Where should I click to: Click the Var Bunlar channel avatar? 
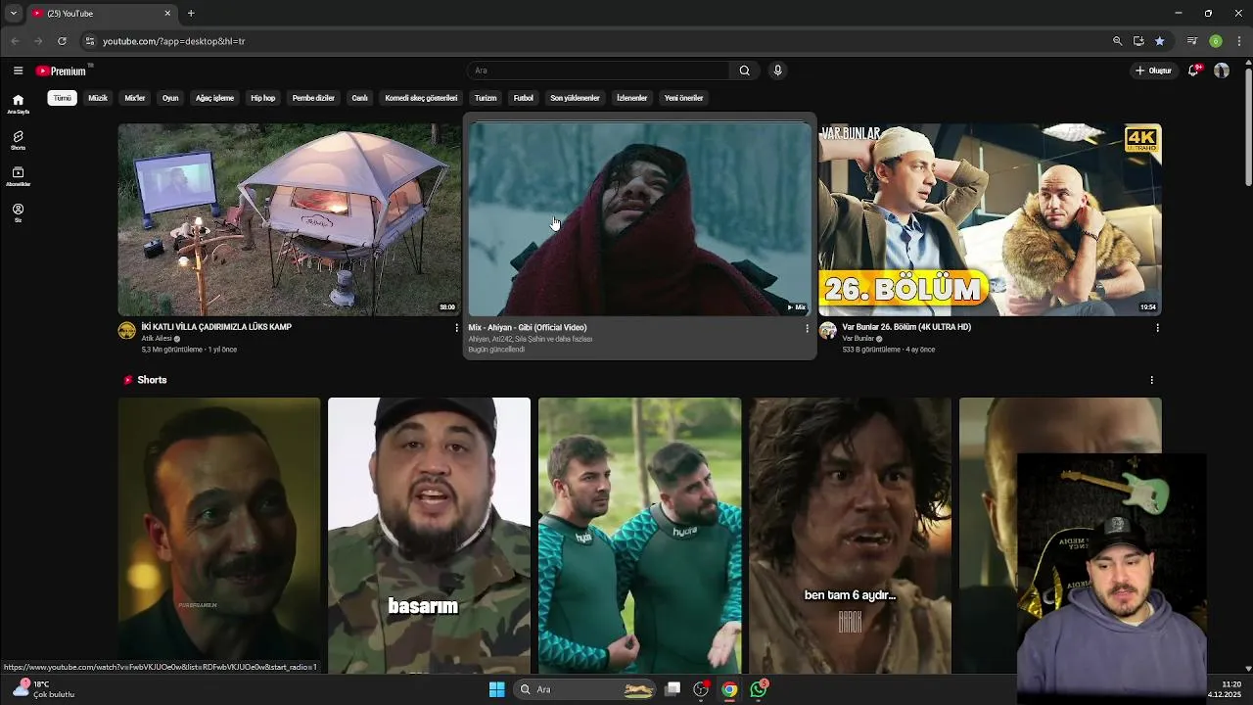pos(828,331)
